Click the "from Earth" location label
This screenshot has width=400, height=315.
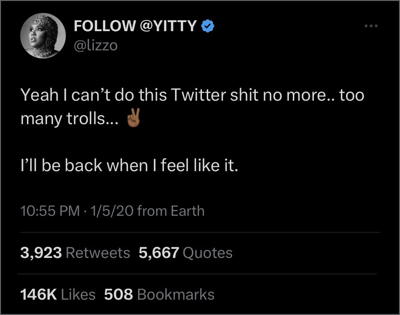(x=171, y=211)
